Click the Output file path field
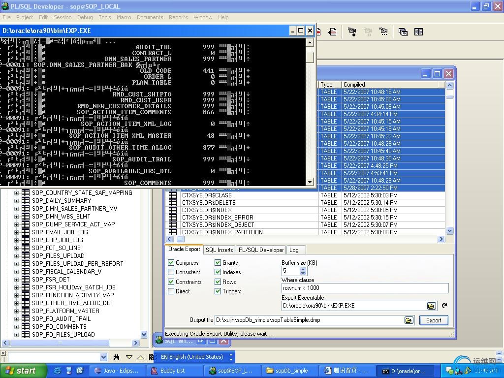Viewport: 504px width, 378px height. [309, 320]
